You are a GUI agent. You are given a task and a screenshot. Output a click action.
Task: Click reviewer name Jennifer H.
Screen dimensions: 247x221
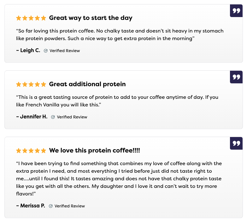[x=32, y=117]
